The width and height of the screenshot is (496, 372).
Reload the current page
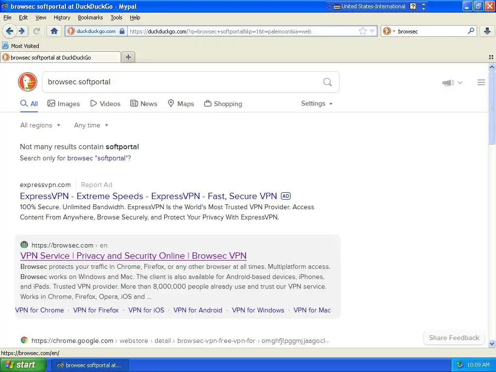(36, 31)
